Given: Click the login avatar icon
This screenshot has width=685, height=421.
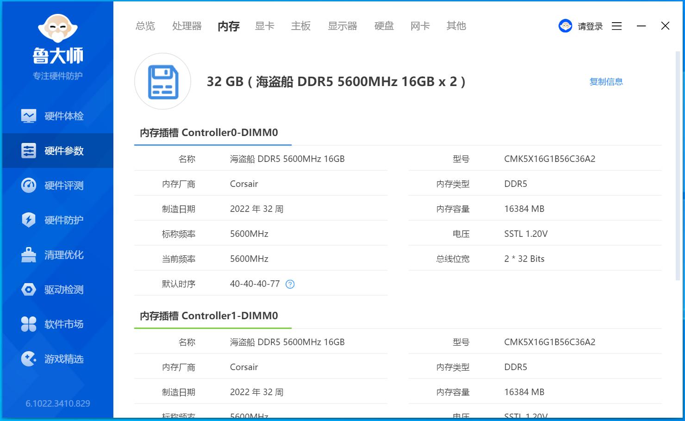Looking at the screenshot, I should pos(565,26).
